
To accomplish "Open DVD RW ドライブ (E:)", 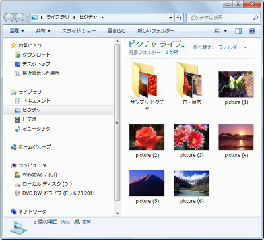I will point(59,193).
